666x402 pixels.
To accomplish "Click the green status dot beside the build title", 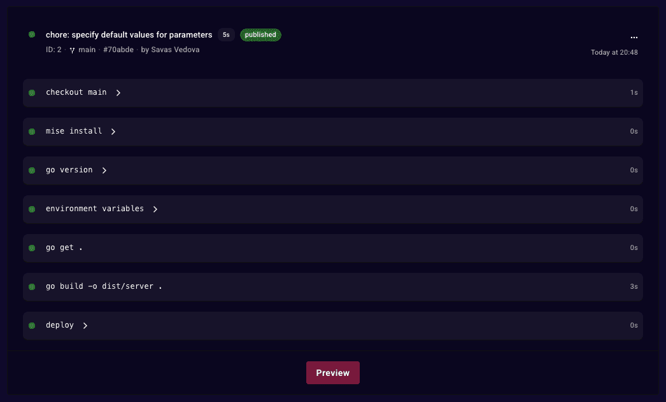I will [32, 34].
